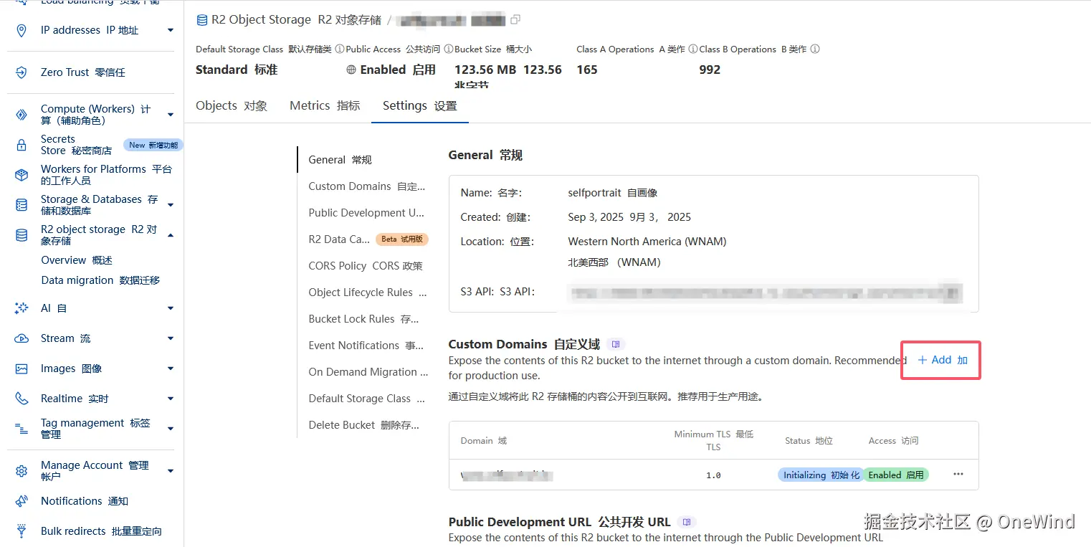Select General in the settings navigation
Screen dimensions: 1091x547
(340, 160)
